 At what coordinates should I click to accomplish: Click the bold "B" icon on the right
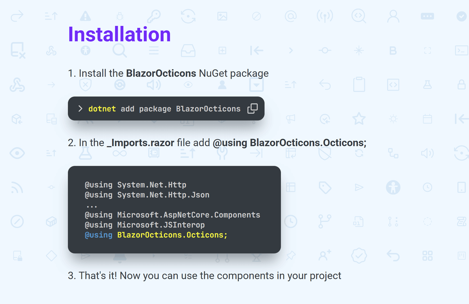[393, 51]
